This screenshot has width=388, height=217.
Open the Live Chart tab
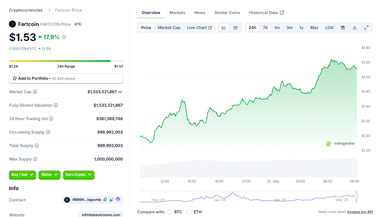[x=199, y=28]
